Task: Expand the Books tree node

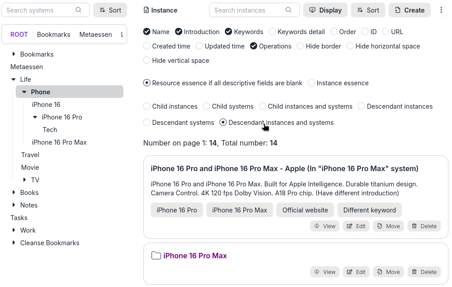Action: pyautogui.click(x=14, y=193)
